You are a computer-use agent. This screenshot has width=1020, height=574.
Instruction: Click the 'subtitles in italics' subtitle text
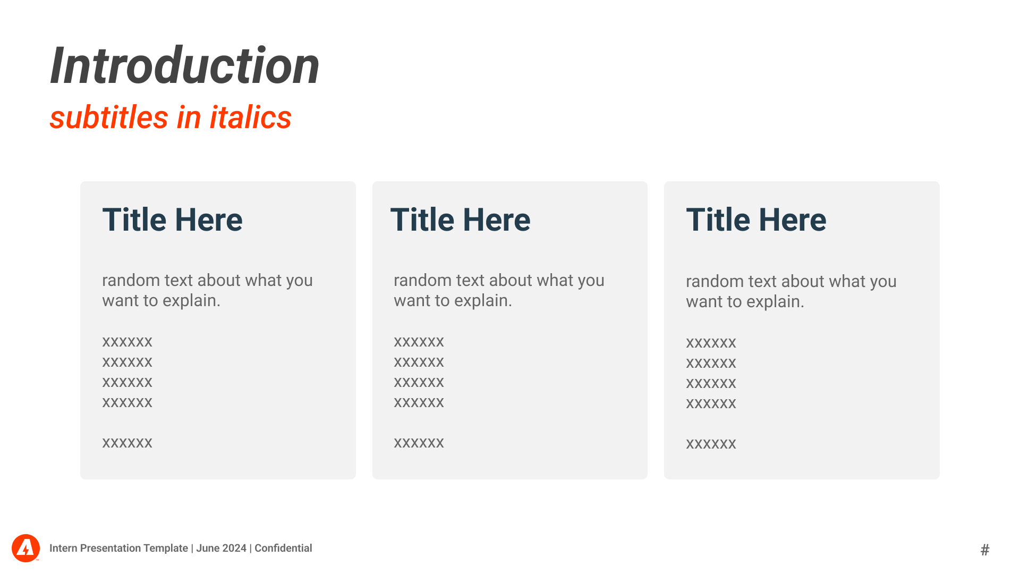coord(171,117)
